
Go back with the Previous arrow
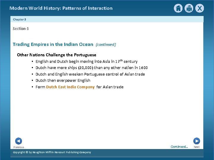(18, 141)
